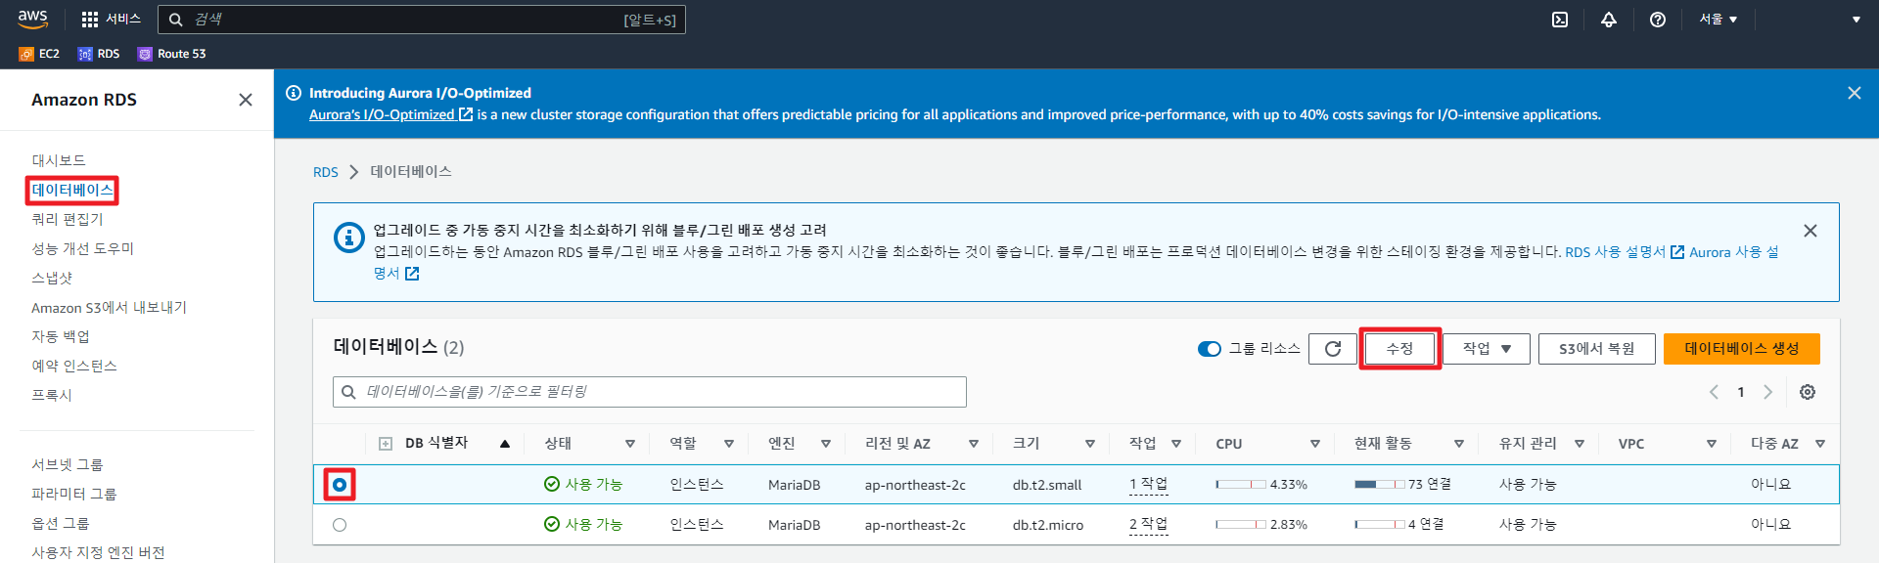Sort by status (상태) column
Viewport: 1879px width, 563px height.
(x=630, y=444)
